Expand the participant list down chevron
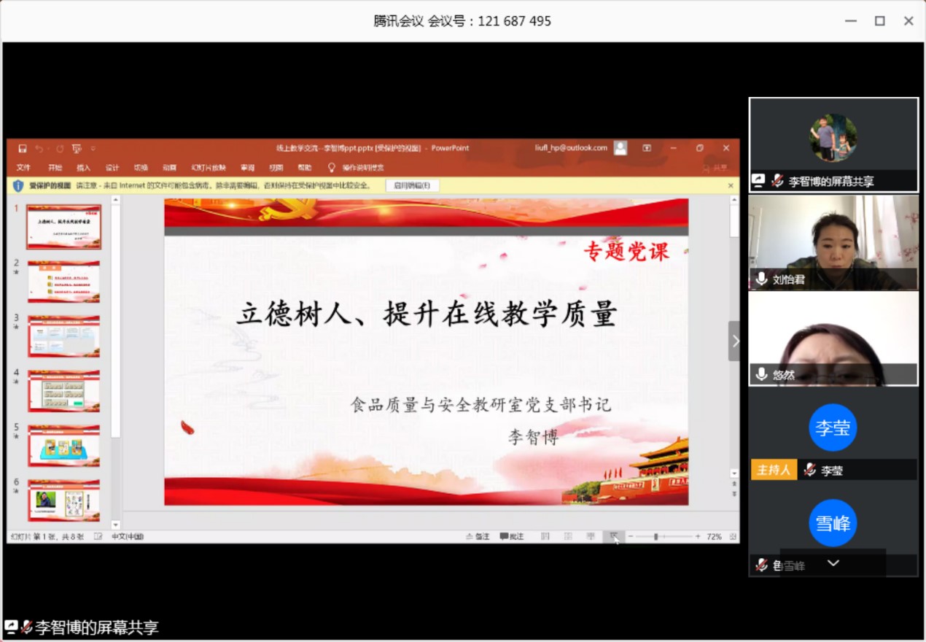The width and height of the screenshot is (926, 642). tap(833, 563)
